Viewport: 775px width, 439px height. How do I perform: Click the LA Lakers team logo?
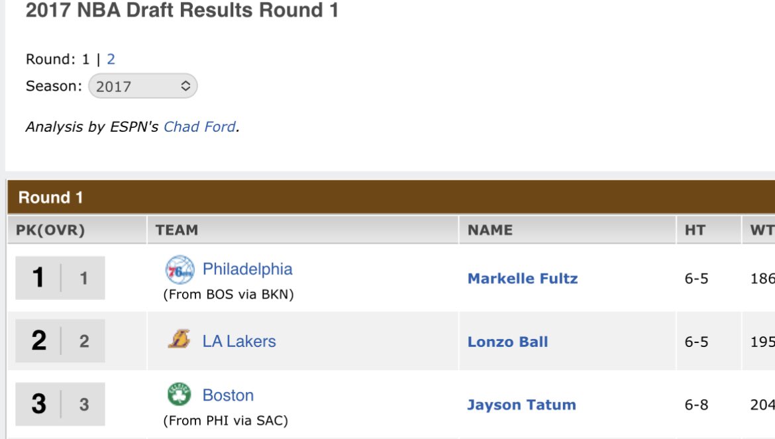coord(179,340)
